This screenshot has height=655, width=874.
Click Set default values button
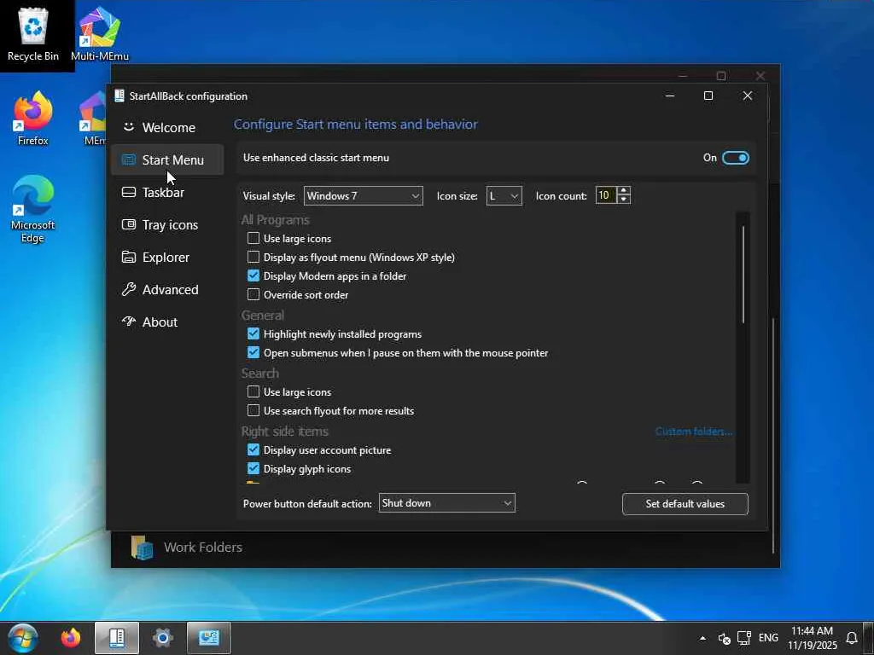[685, 503]
